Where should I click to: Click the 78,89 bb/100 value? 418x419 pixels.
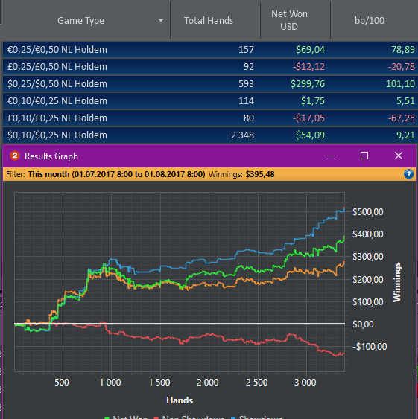coord(403,50)
